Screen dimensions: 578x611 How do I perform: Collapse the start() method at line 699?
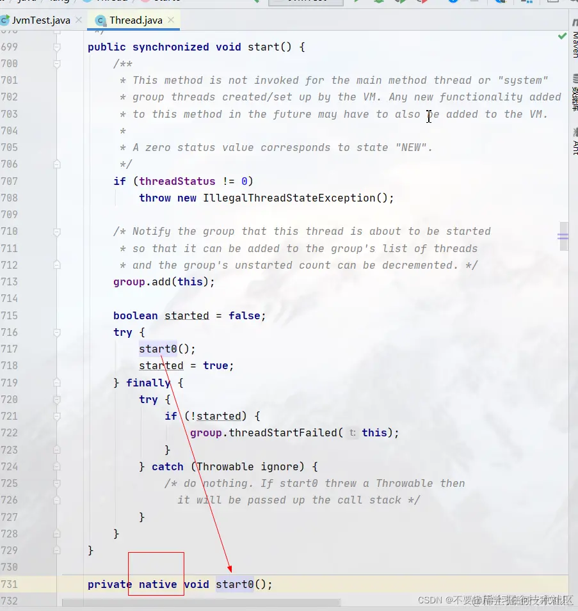(x=57, y=47)
